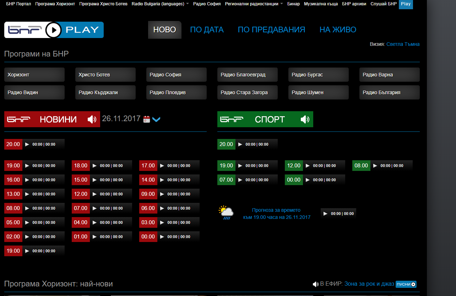Open Музикална къща in top menu

pyautogui.click(x=321, y=4)
